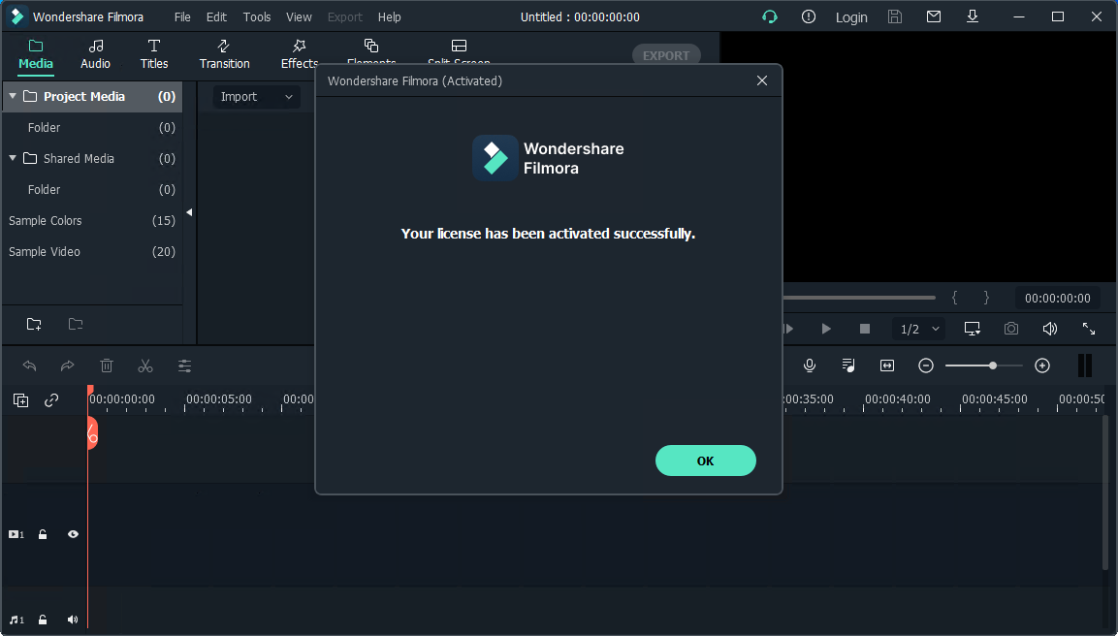The image size is (1118, 636).
Task: Click the Login link
Action: [x=850, y=16]
